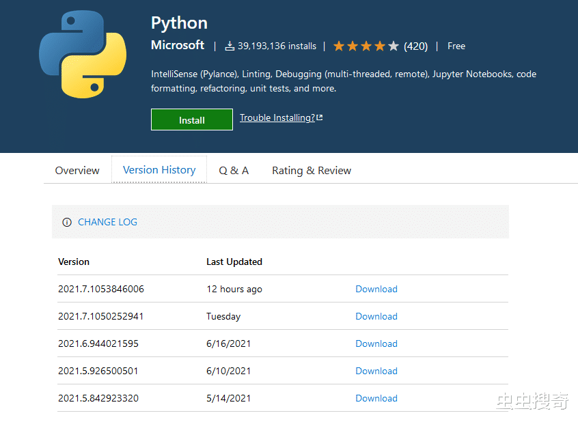
Task: Download version 2021.6.944021595
Action: [x=376, y=343]
